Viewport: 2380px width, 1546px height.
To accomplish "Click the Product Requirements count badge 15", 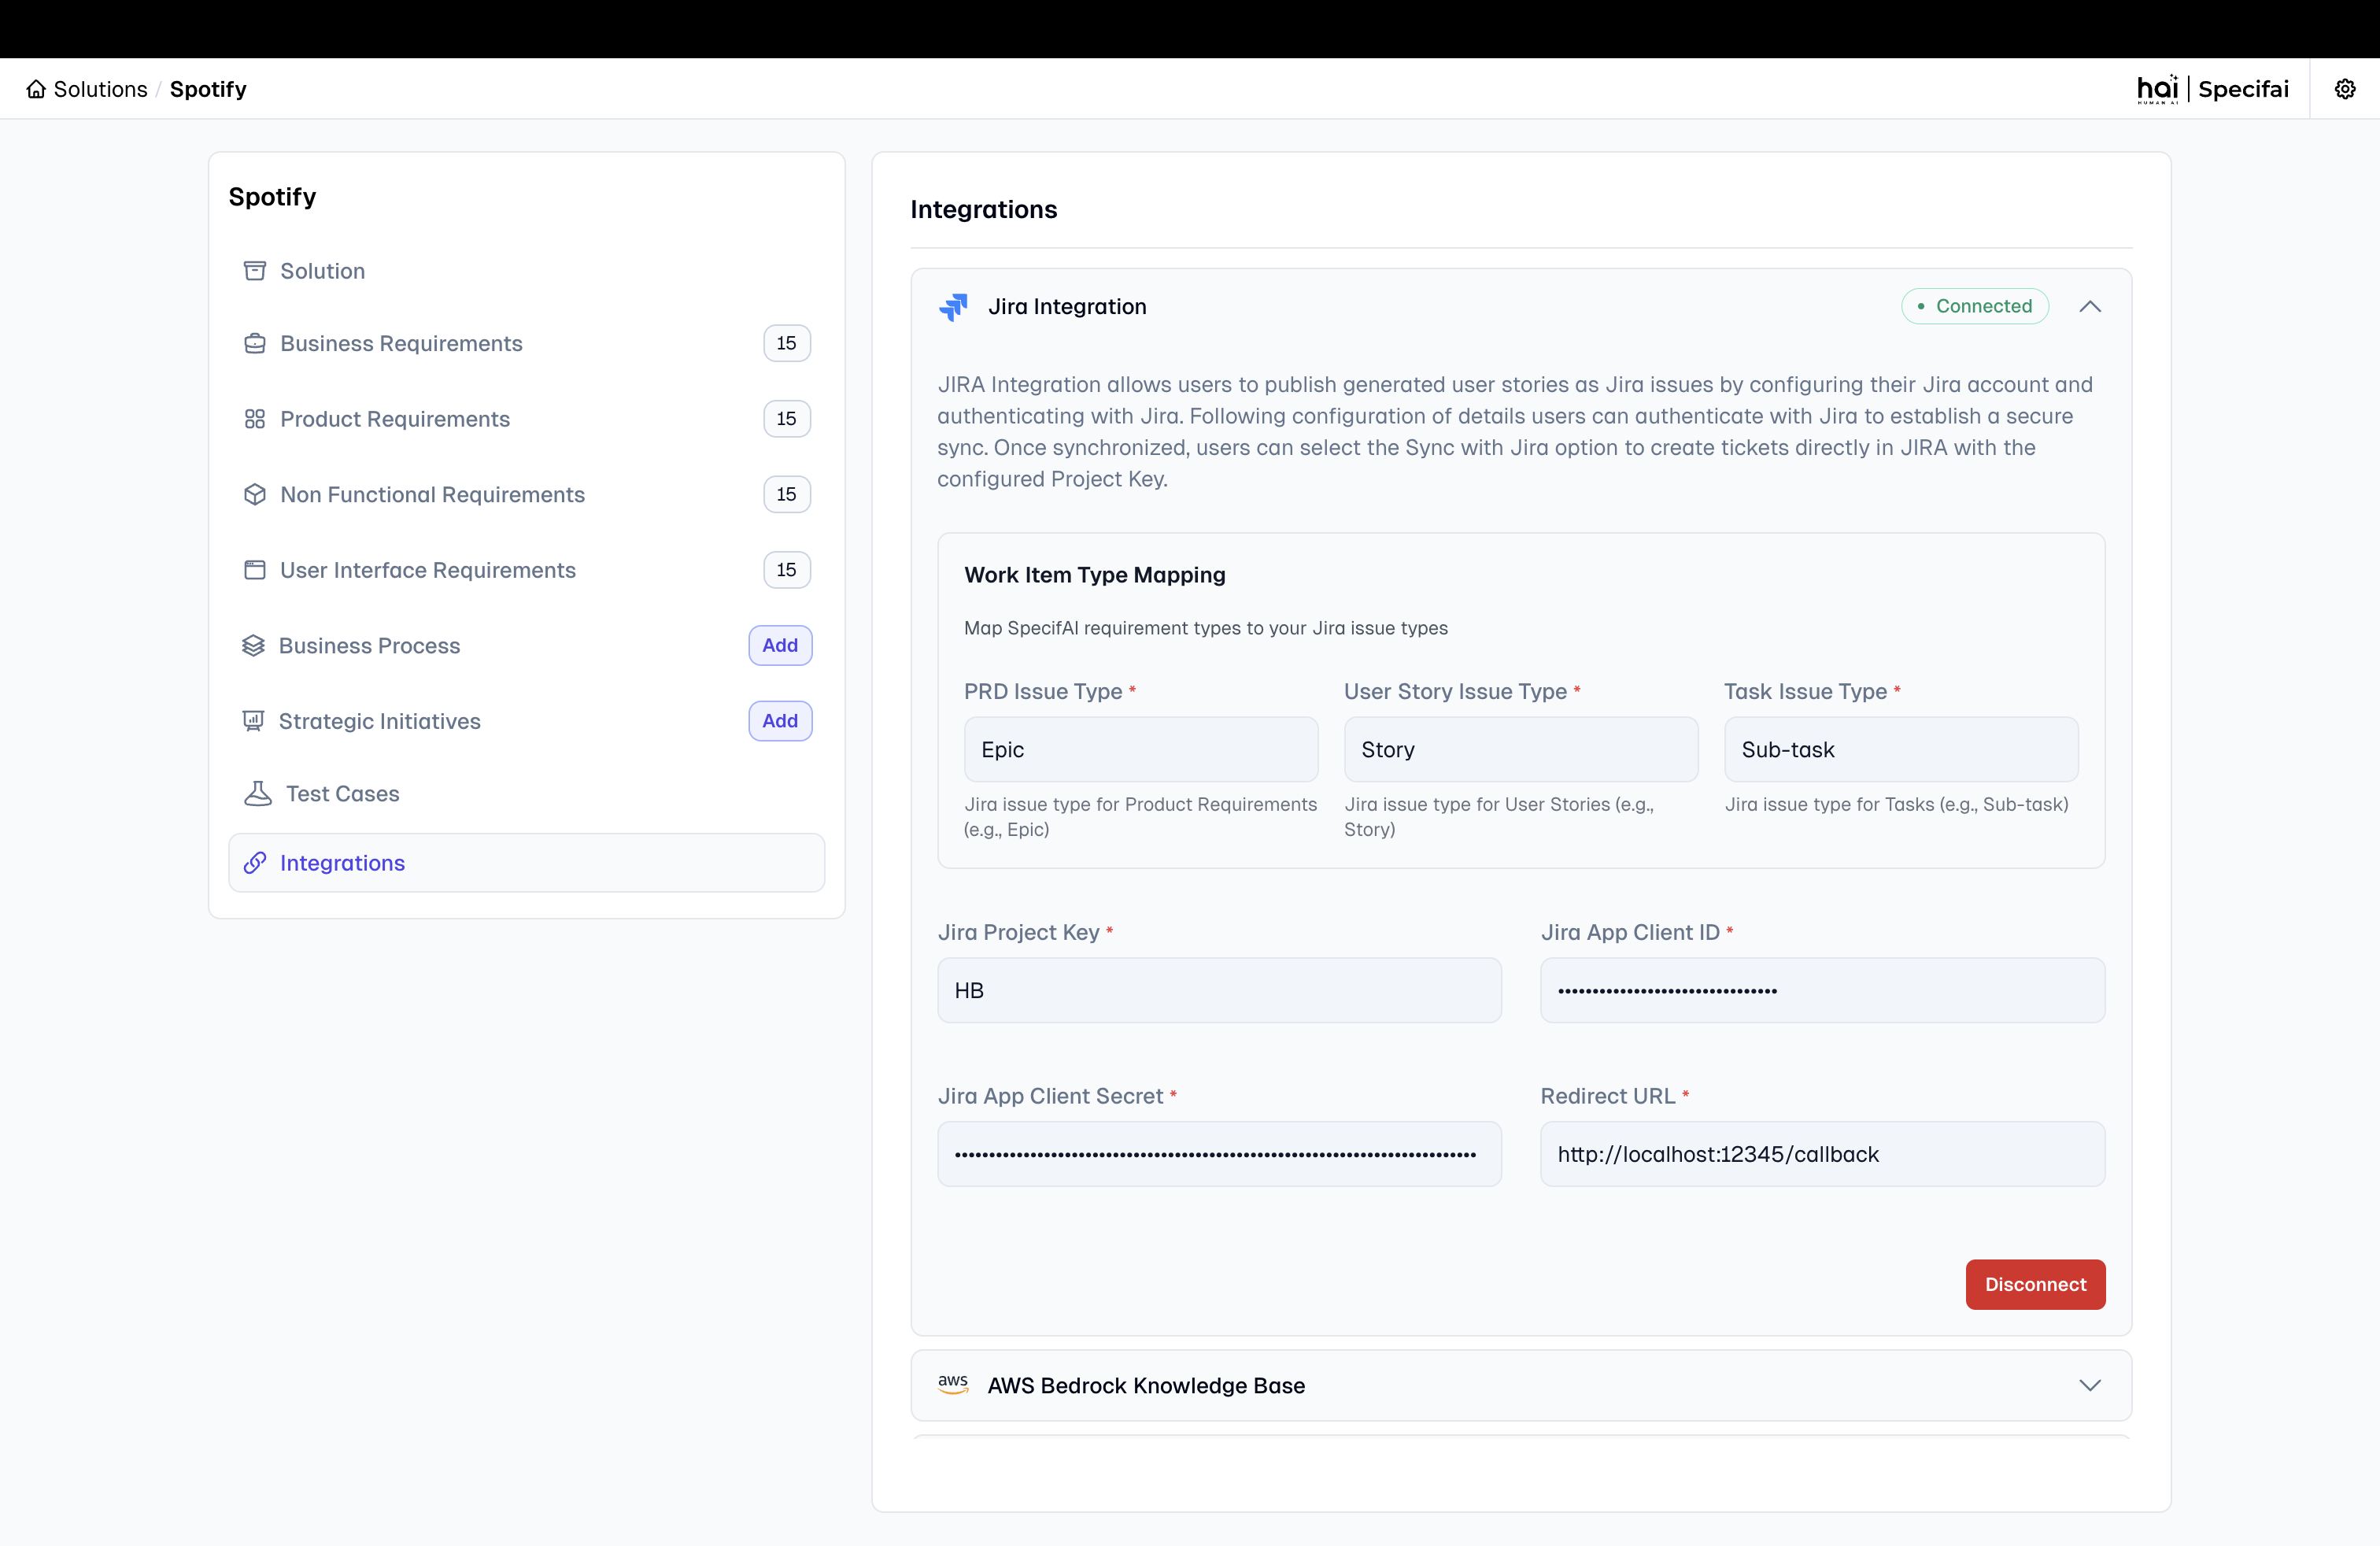I will pyautogui.click(x=787, y=419).
